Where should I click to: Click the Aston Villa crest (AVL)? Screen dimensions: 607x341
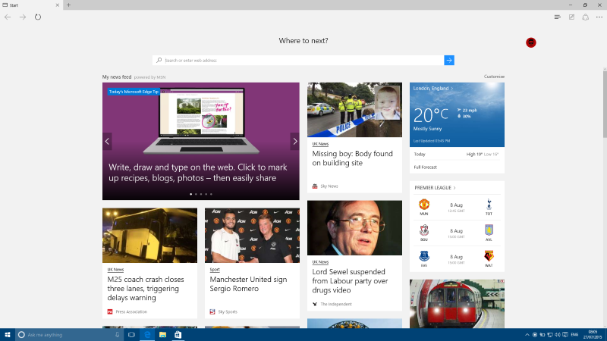[489, 230]
